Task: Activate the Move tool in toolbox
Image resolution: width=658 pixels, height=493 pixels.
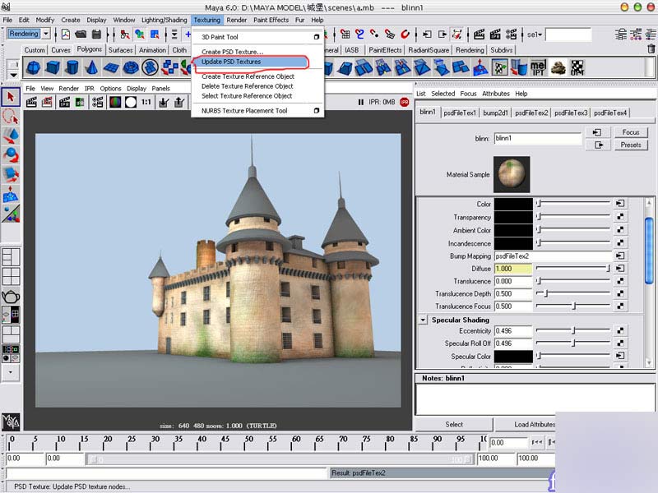Action: pyautogui.click(x=11, y=136)
